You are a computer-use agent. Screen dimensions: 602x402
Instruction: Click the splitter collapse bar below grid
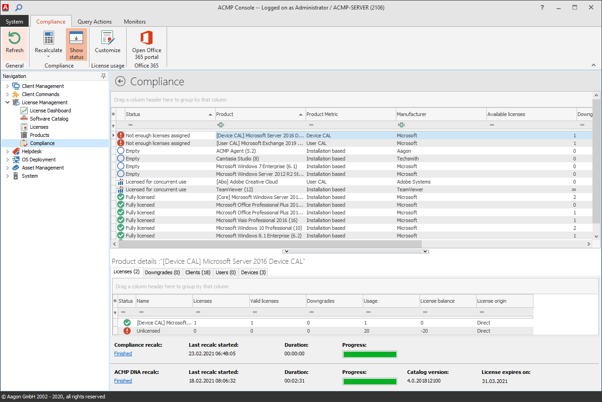[x=355, y=251]
